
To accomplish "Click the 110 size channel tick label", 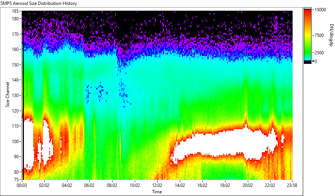I will coord(16,126).
